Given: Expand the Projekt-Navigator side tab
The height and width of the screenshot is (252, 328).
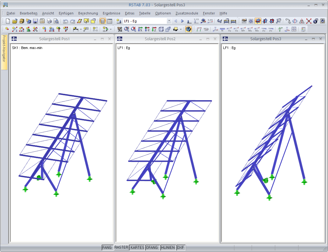Looking at the screenshot, I should [x=4, y=52].
